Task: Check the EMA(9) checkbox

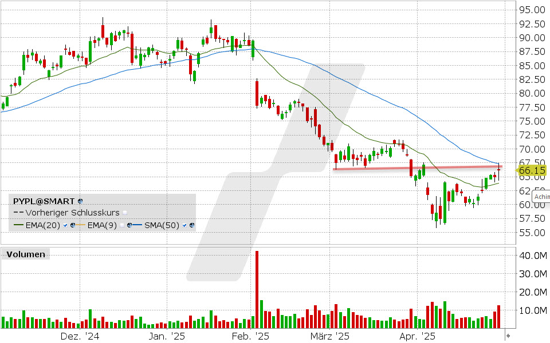Action: (122, 225)
